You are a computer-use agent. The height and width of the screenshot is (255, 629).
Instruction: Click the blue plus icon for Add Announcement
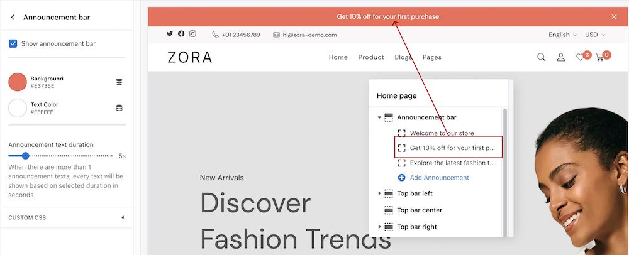pos(401,178)
